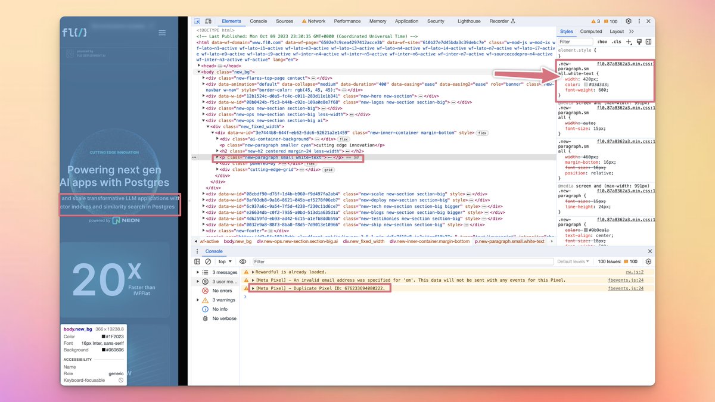The image size is (715, 402).
Task: Toggle the :hov element state button
Action: [x=602, y=42]
